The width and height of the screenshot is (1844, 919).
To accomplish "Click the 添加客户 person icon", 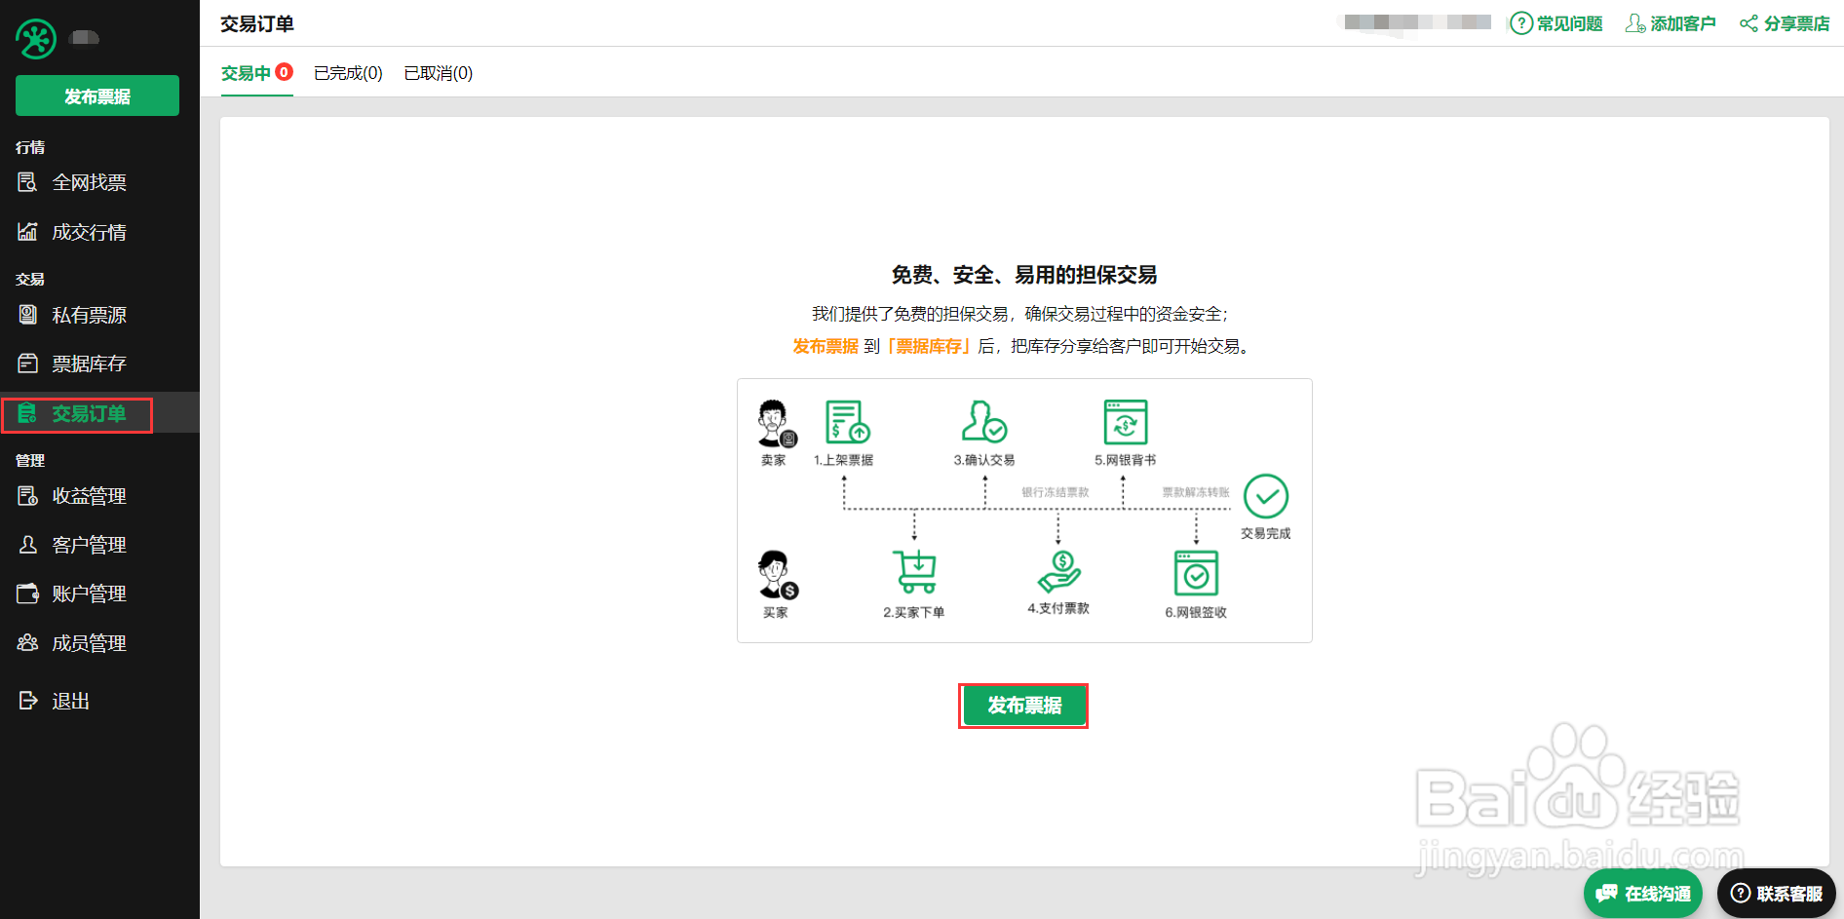I will pyautogui.click(x=1635, y=23).
